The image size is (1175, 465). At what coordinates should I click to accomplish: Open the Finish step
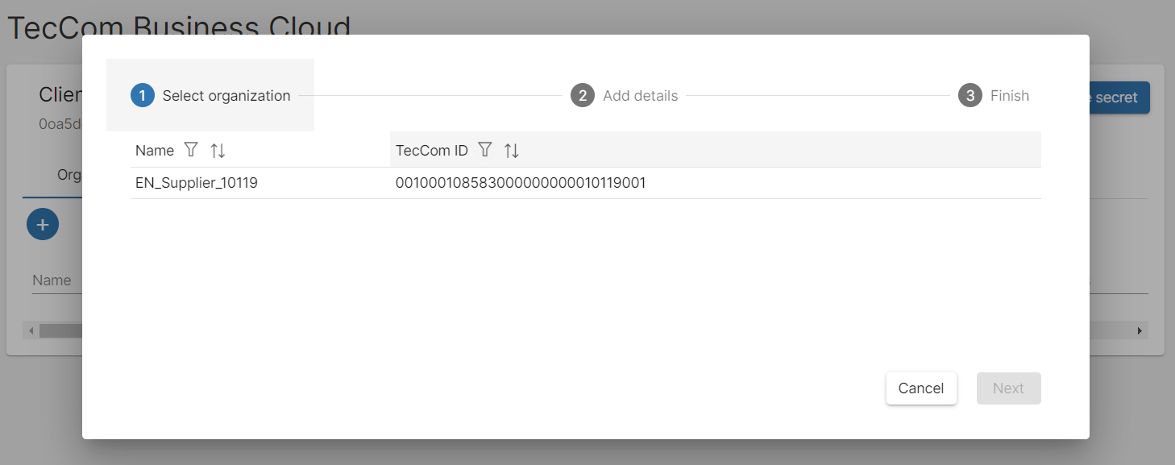[x=1010, y=95]
